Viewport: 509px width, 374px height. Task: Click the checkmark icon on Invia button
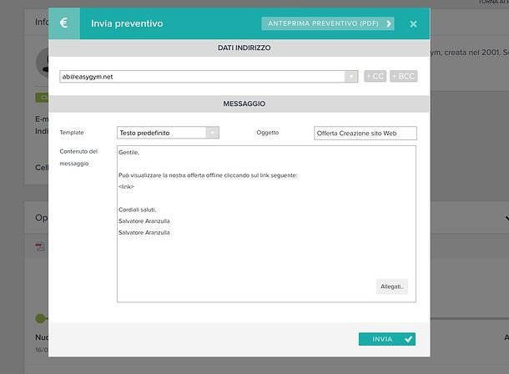click(408, 339)
